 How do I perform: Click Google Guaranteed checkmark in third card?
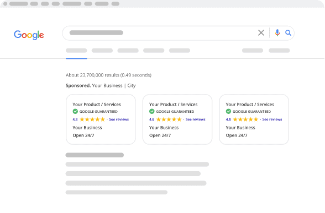(228, 111)
